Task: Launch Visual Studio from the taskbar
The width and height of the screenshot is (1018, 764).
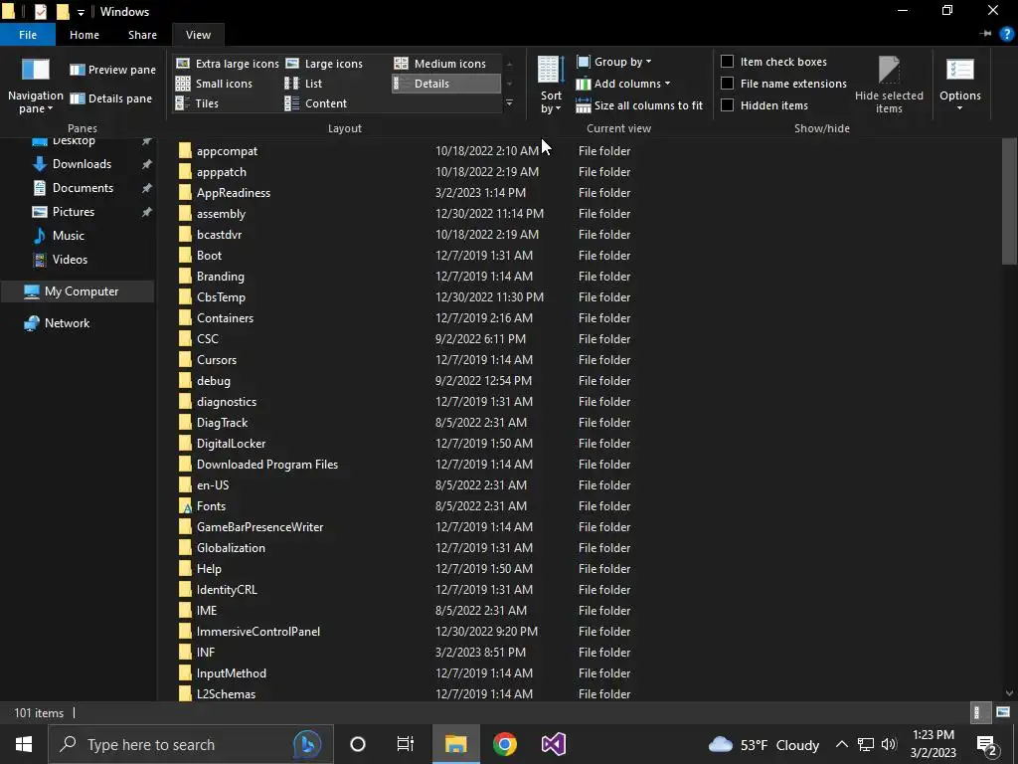Action: pos(553,744)
